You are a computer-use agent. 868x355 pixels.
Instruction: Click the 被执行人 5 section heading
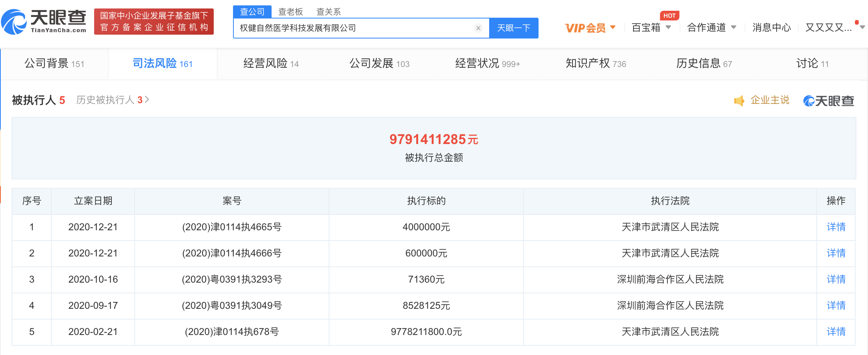39,100
